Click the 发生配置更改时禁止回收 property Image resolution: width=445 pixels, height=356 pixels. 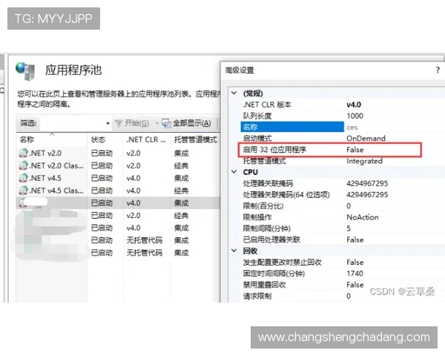point(282,263)
